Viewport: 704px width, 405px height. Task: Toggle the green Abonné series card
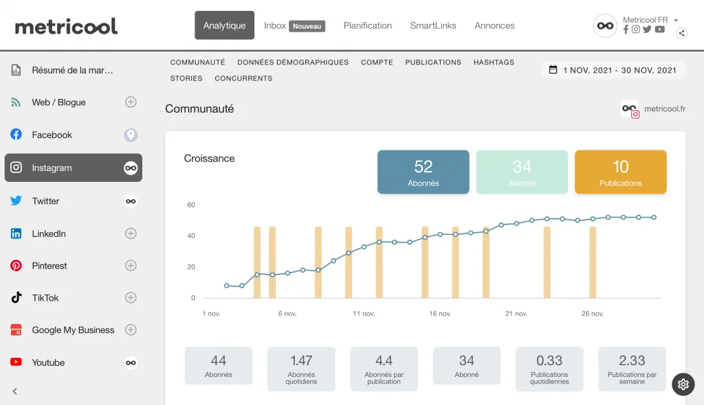(522, 172)
